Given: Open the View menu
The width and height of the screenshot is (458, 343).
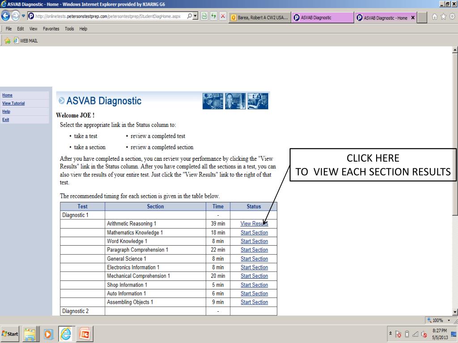Looking at the screenshot, I should (33, 29).
